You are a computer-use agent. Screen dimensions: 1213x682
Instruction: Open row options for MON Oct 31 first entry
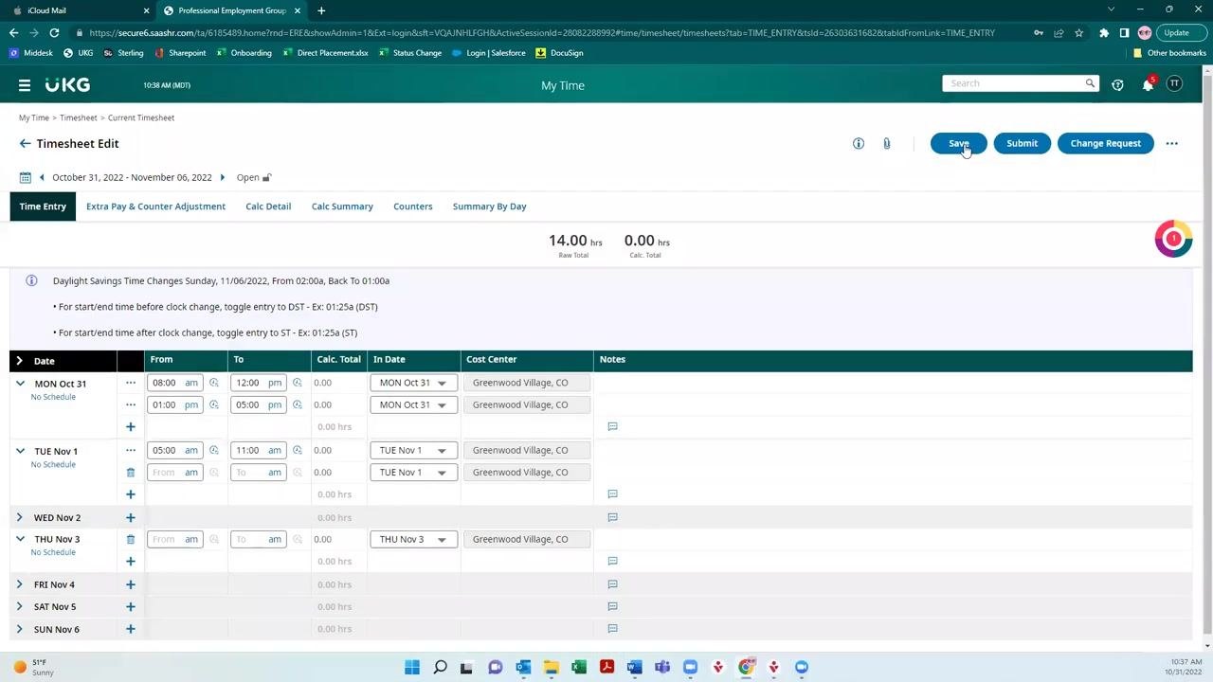(x=131, y=383)
